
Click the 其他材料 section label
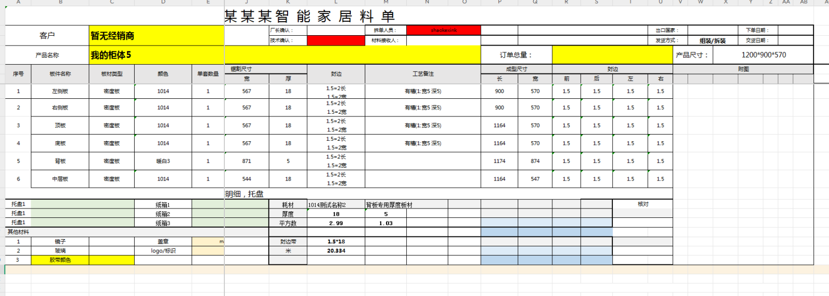coord(18,232)
